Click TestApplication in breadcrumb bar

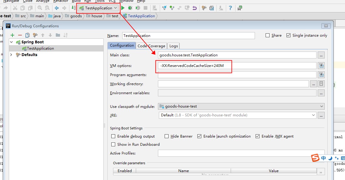(139, 16)
